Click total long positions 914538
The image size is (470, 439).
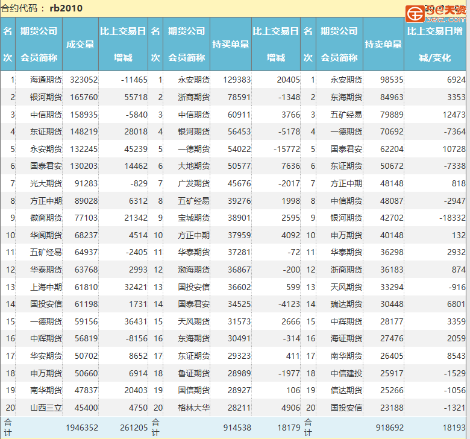237,428
